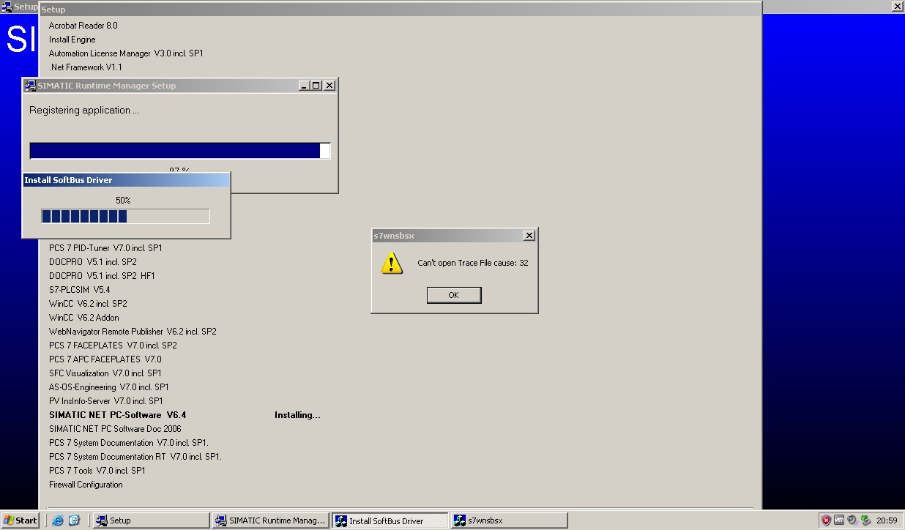Click the SoftBus Driver 50% progress bar
The image size is (905, 530).
point(125,216)
